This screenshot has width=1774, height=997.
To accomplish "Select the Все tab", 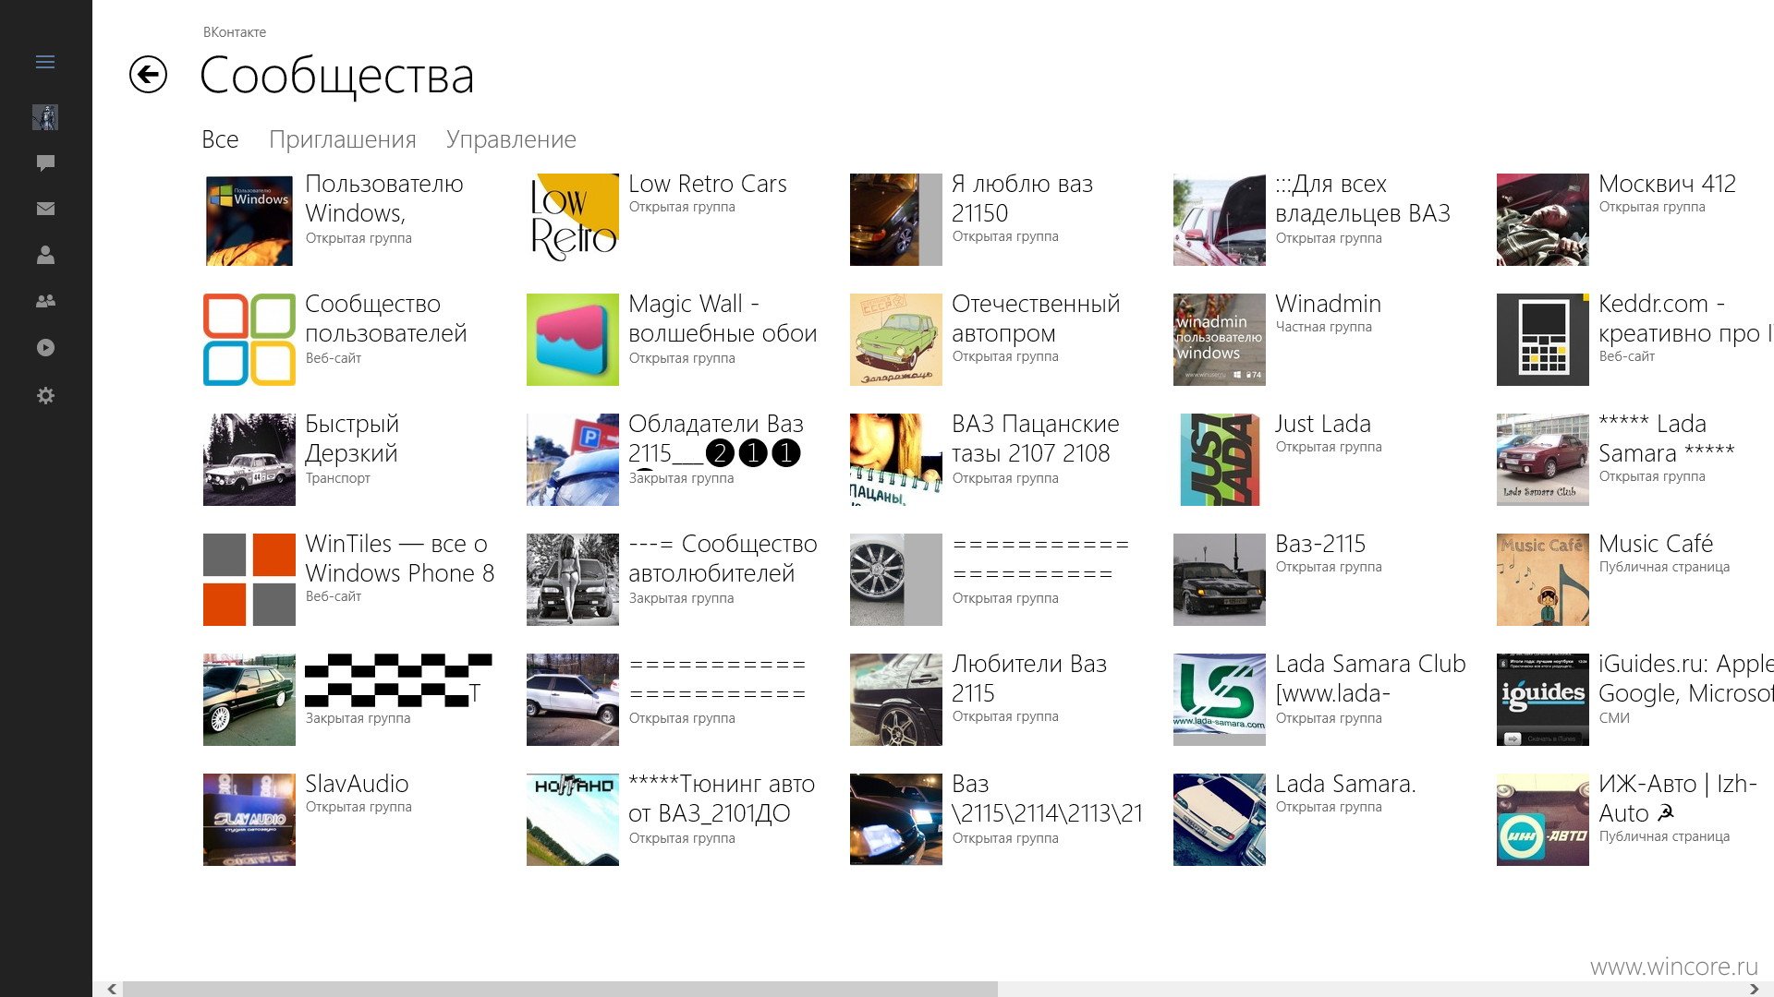I will tap(220, 139).
